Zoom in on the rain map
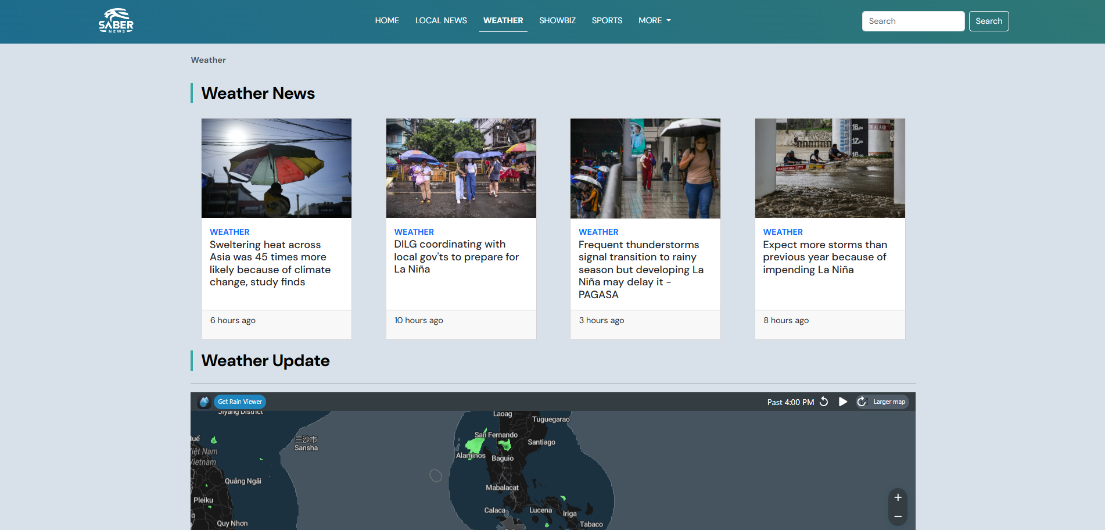The height and width of the screenshot is (530, 1105). point(898,497)
